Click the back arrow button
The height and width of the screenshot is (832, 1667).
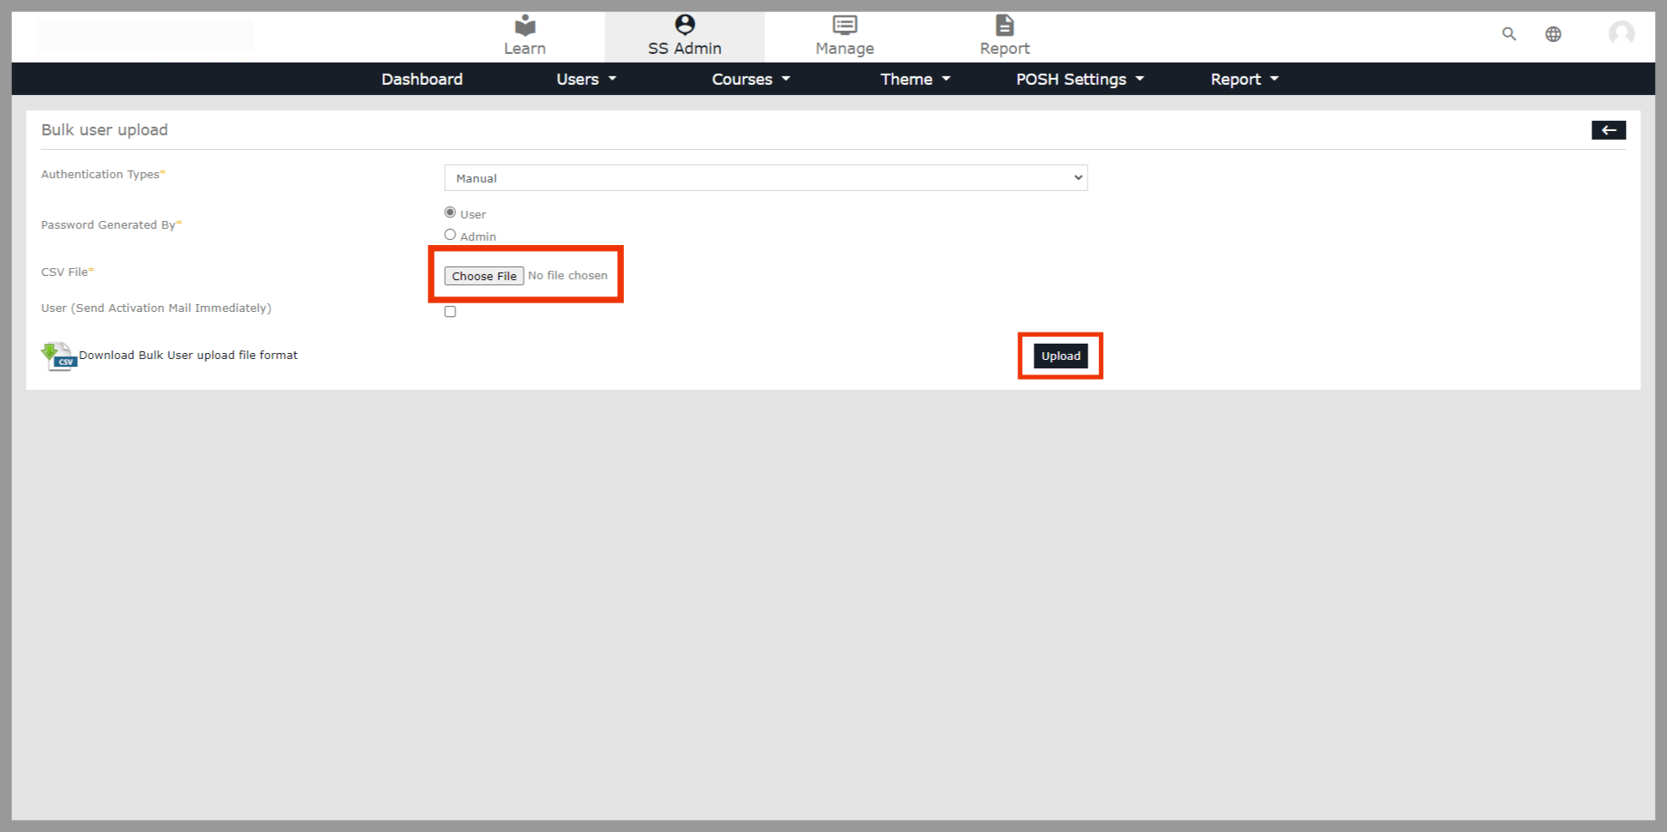pyautogui.click(x=1608, y=130)
